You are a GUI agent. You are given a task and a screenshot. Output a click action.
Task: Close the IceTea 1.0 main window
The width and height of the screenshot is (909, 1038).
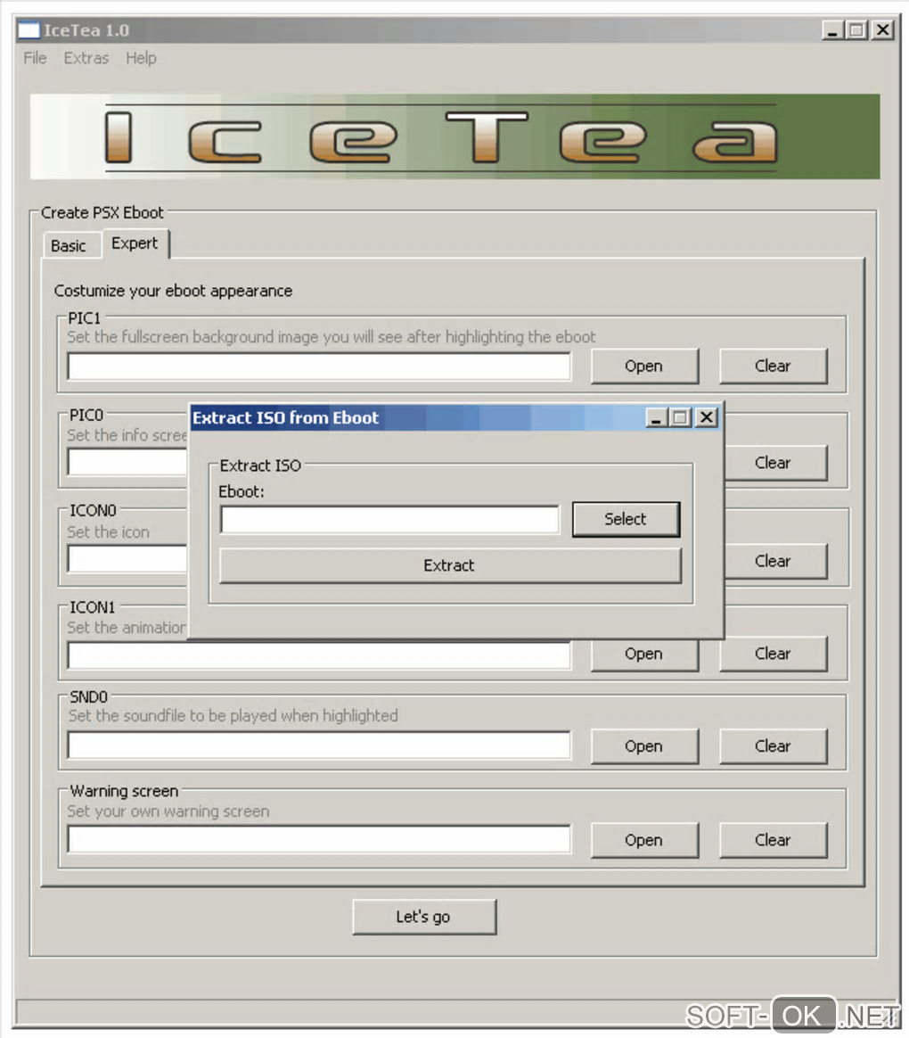(883, 29)
